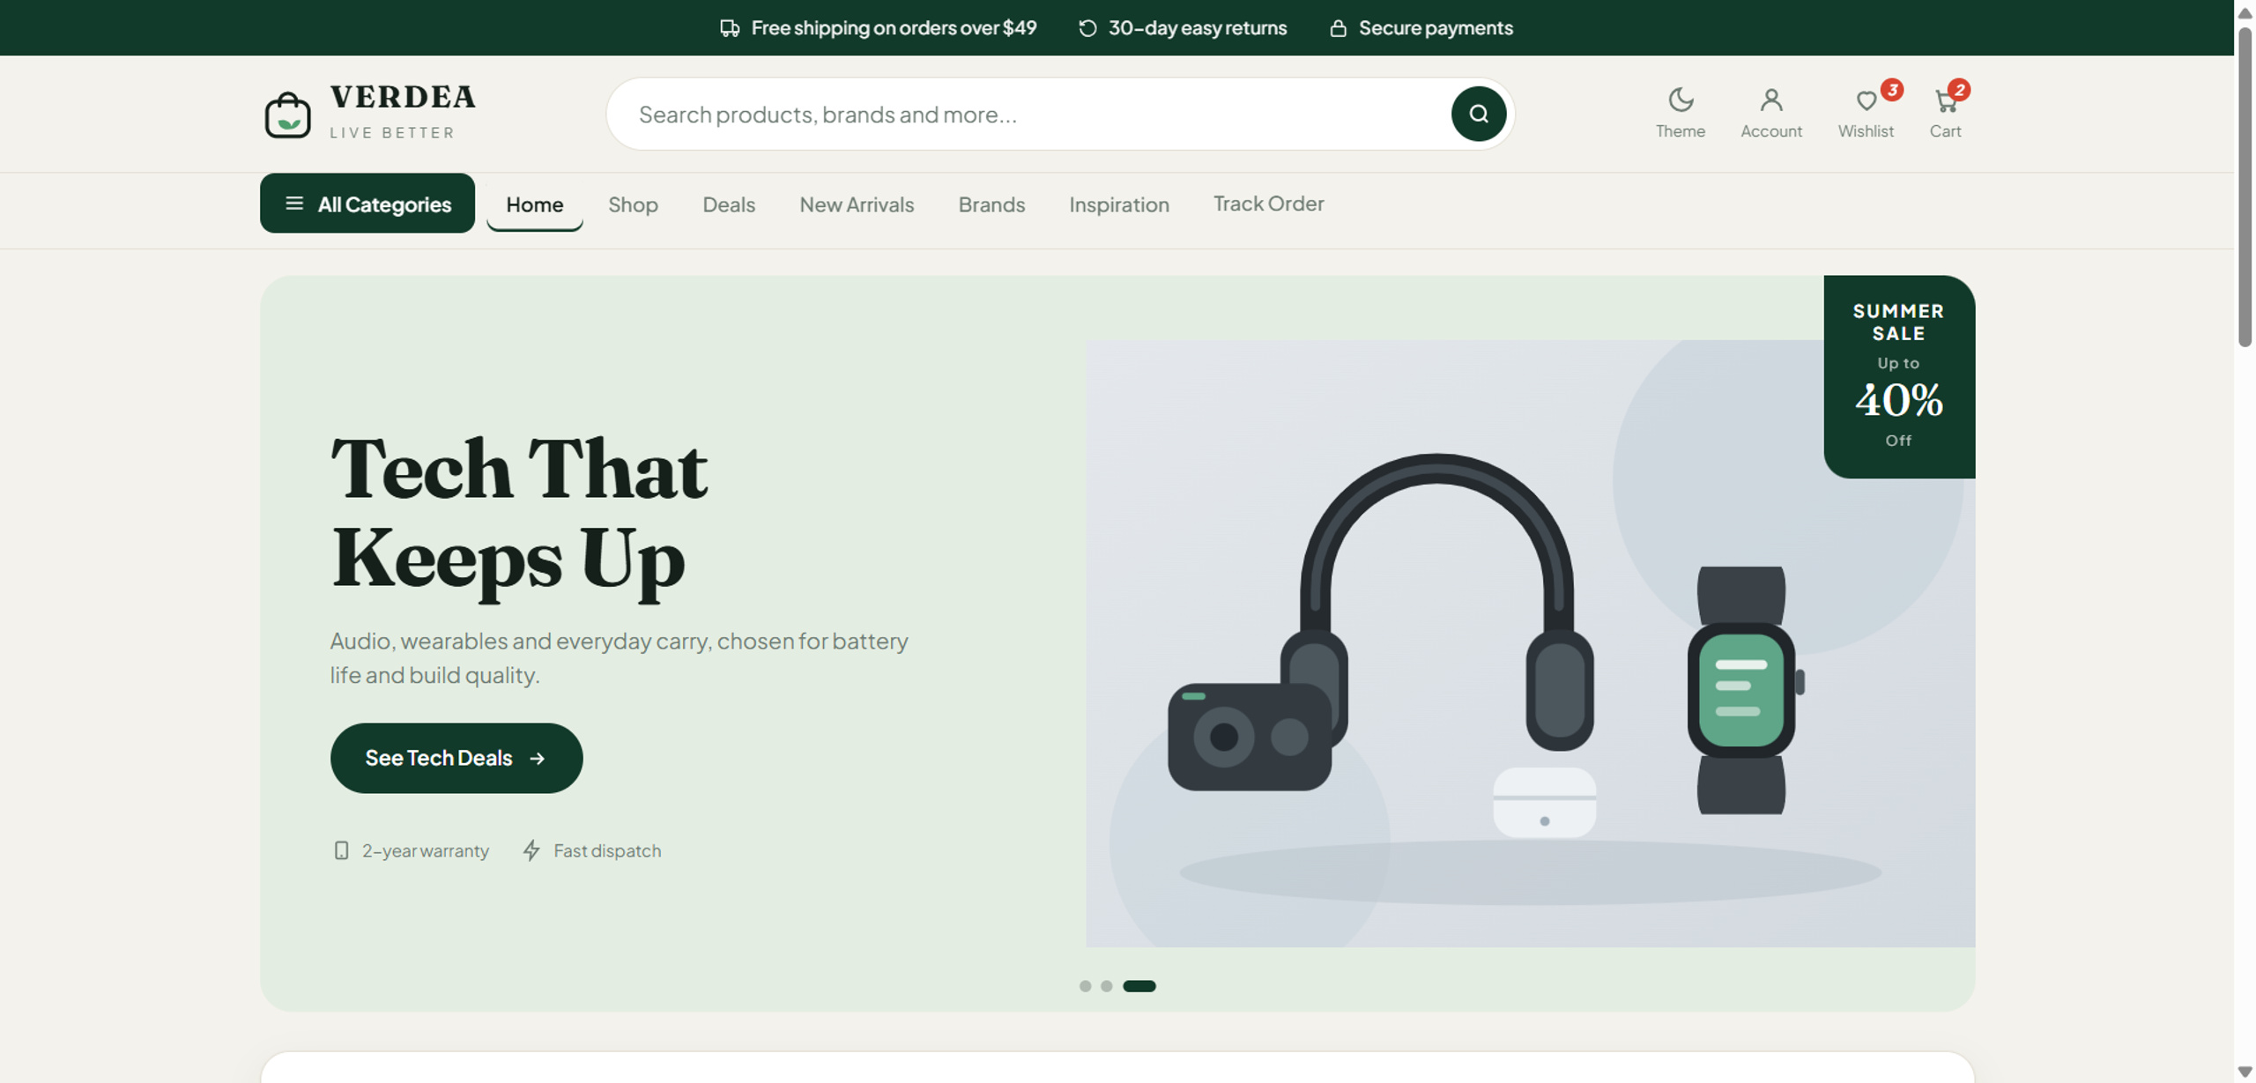This screenshot has height=1083, width=2256.
Task: Open the Deals nav item
Action: tap(728, 204)
